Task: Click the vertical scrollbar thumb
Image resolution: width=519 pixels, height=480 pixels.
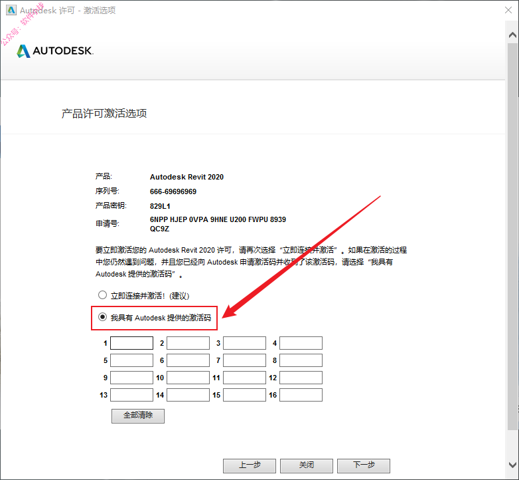Action: click(x=512, y=236)
